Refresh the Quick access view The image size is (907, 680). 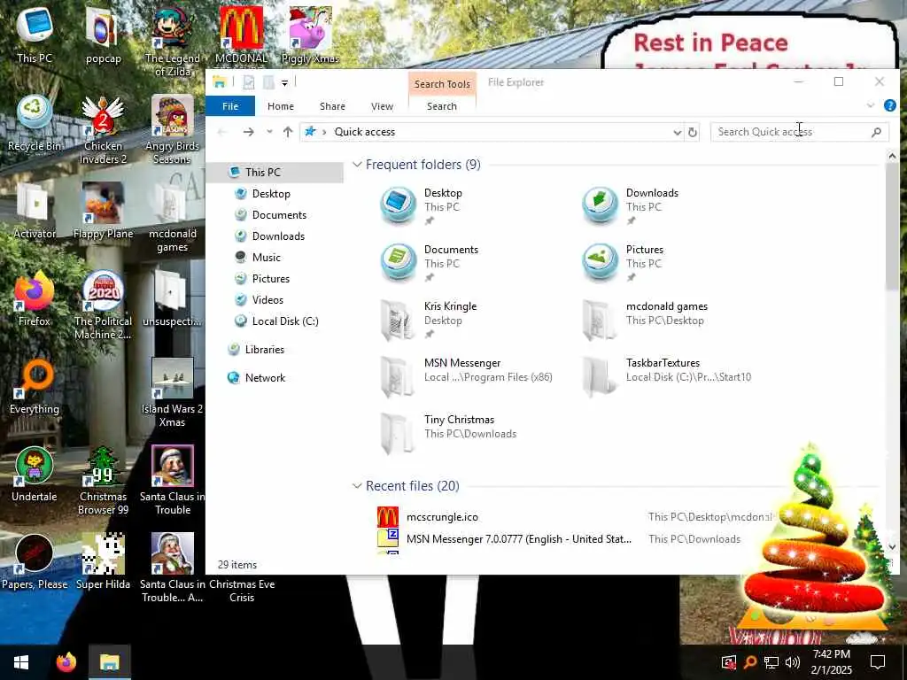tap(693, 133)
